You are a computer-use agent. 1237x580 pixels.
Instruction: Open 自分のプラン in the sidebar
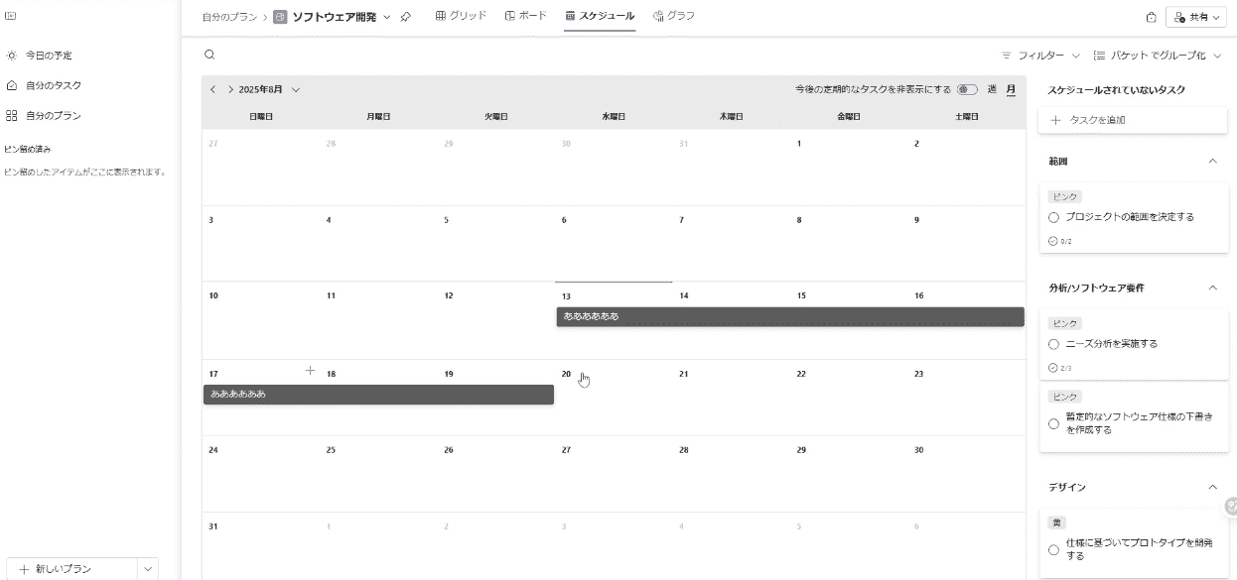53,115
